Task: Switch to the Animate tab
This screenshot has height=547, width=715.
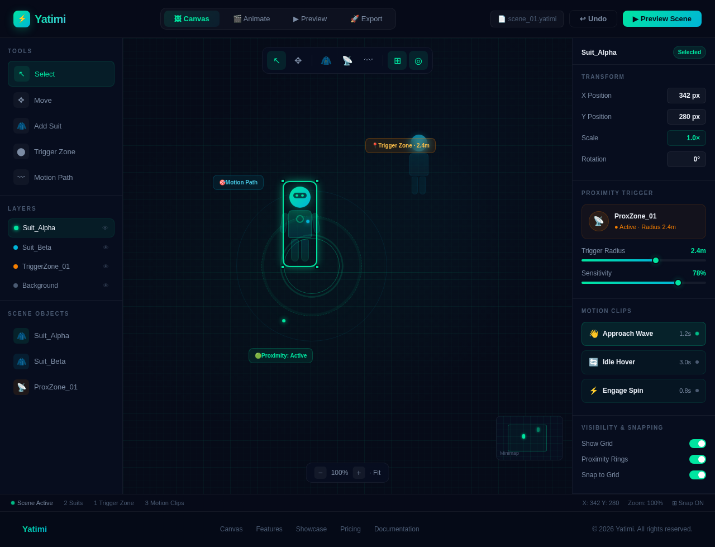Action: (x=251, y=19)
